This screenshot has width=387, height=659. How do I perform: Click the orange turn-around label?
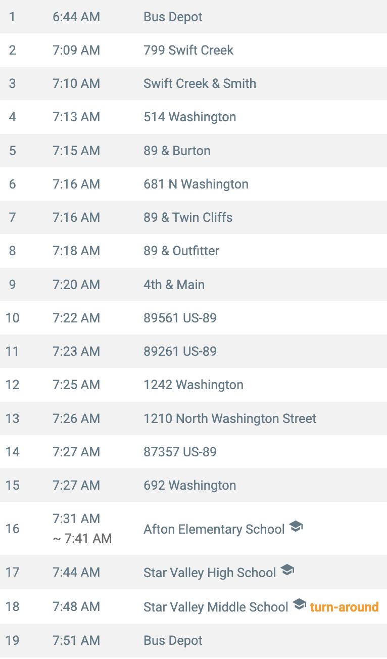point(344,606)
